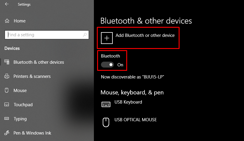Click Add Bluetooth or other device
The image size is (244, 141).
[145, 35]
